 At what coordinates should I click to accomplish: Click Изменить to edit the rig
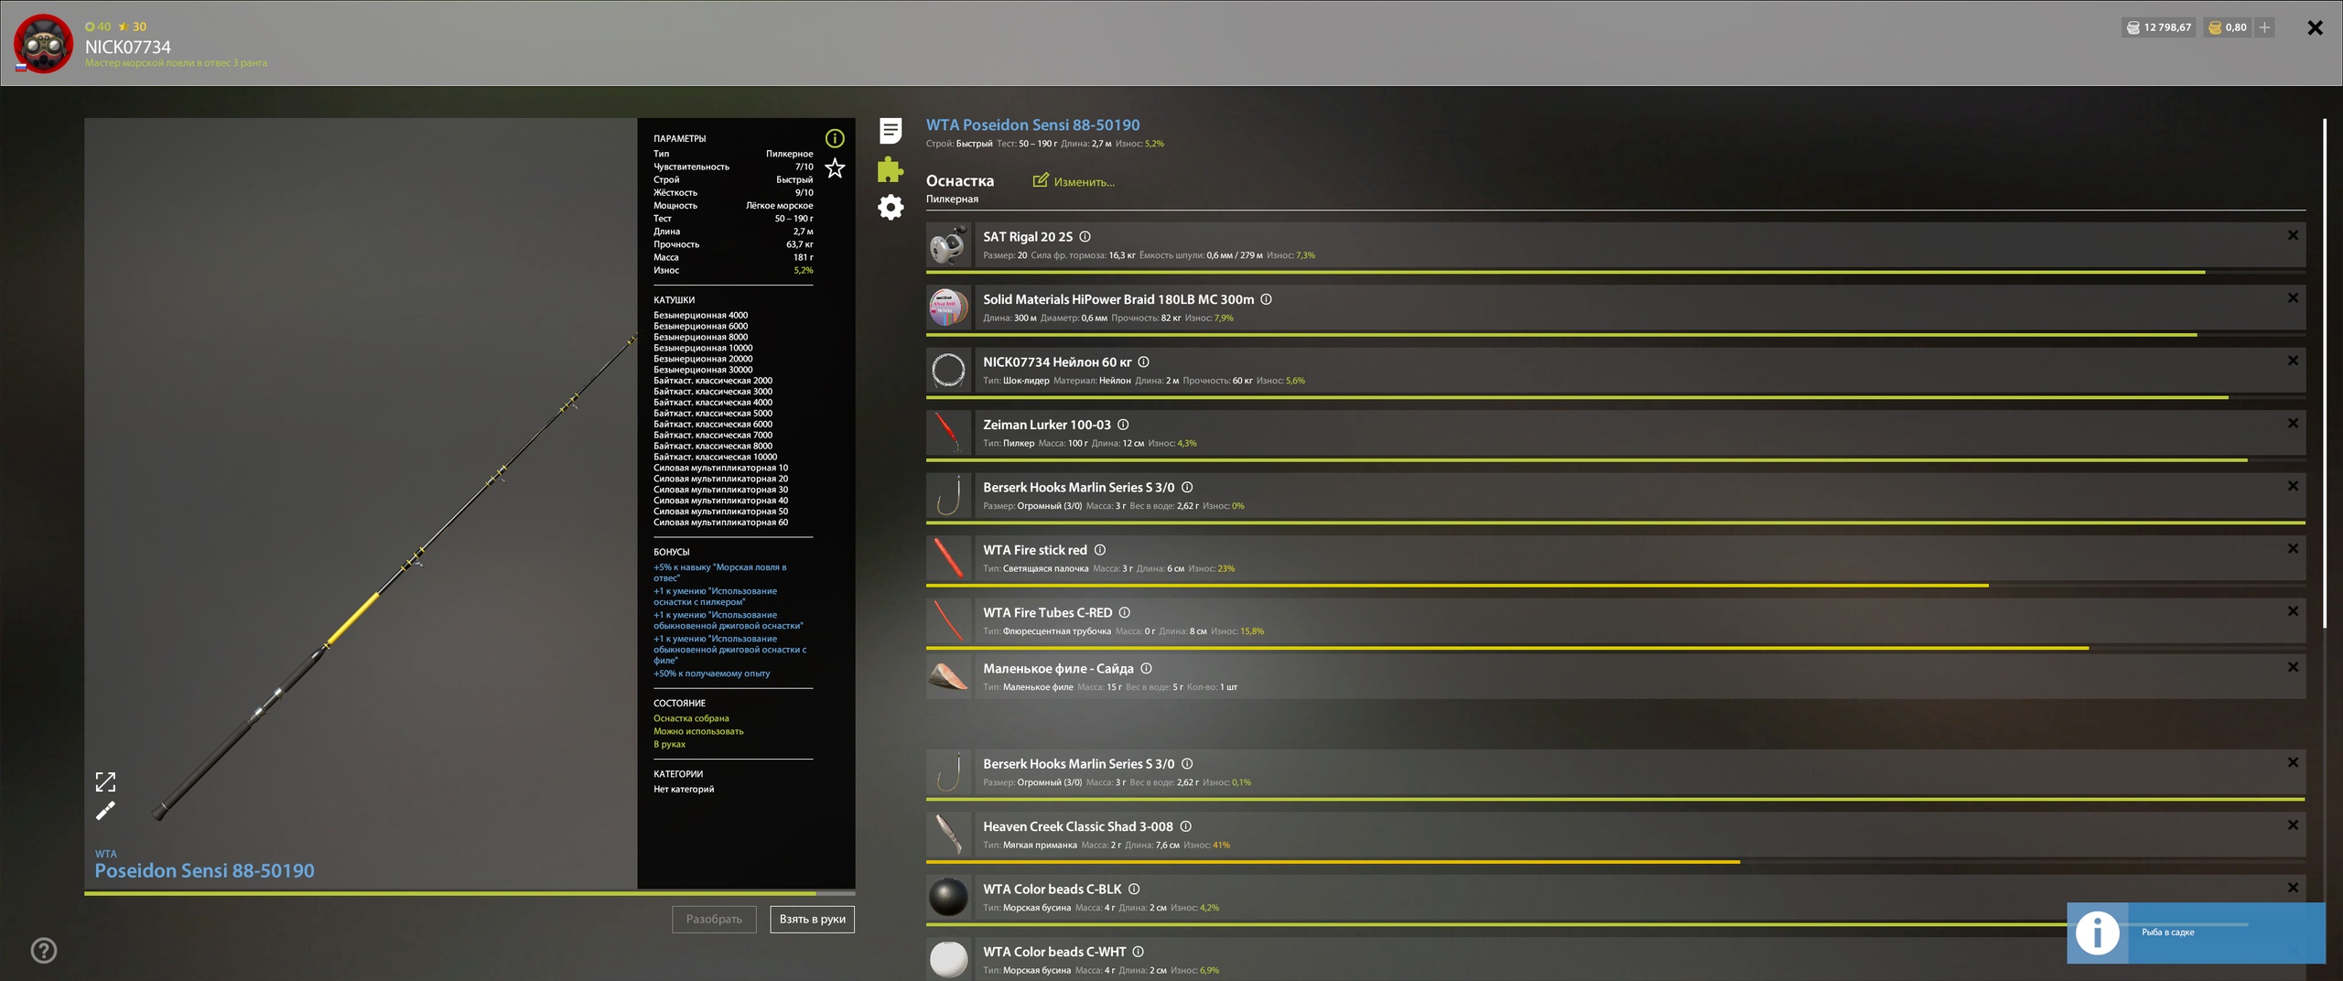pyautogui.click(x=1074, y=181)
